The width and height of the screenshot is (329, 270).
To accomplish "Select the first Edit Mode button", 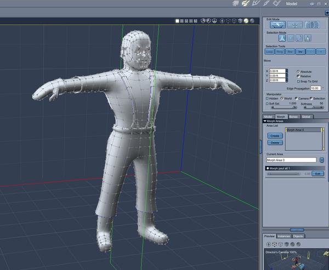I will pyautogui.click(x=278, y=25).
